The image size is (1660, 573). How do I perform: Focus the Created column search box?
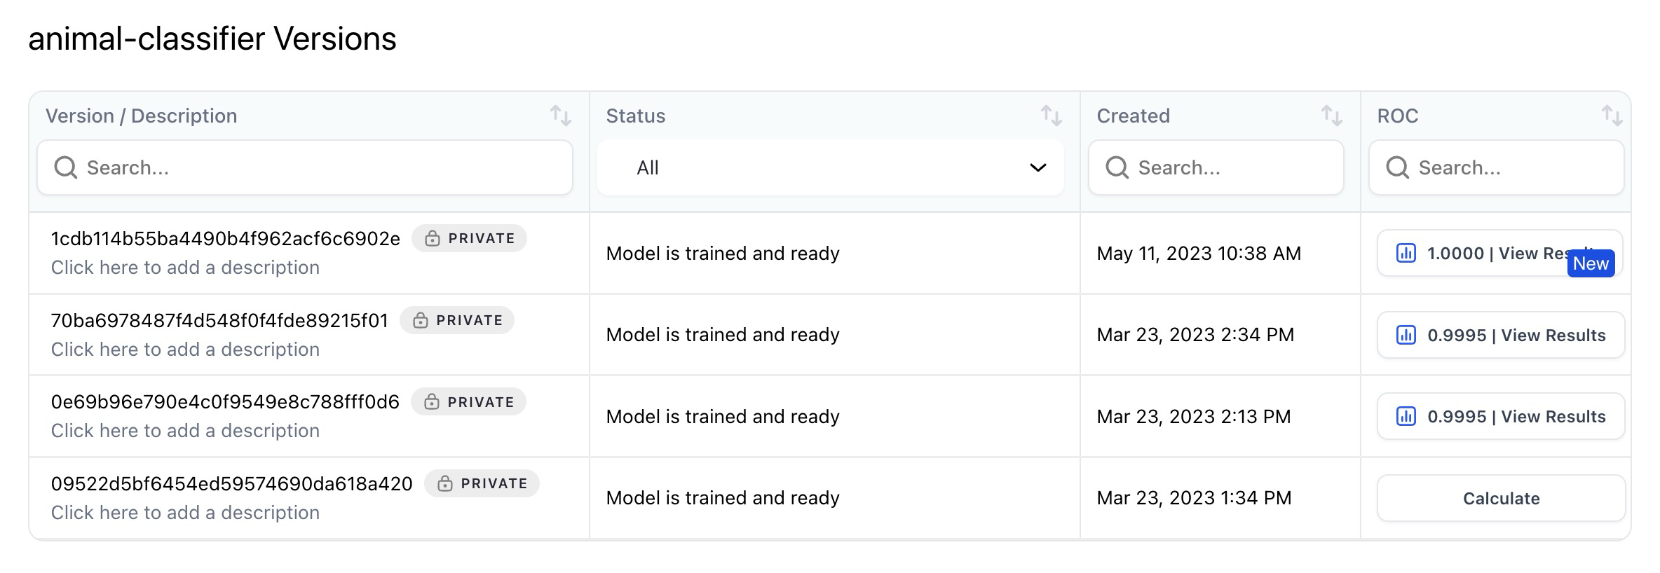pos(1216,168)
